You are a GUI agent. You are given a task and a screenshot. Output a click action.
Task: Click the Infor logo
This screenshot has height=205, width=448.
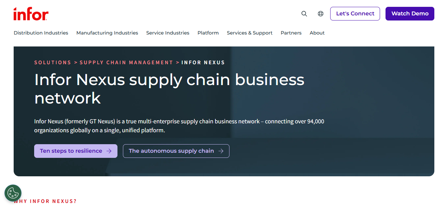pos(30,14)
